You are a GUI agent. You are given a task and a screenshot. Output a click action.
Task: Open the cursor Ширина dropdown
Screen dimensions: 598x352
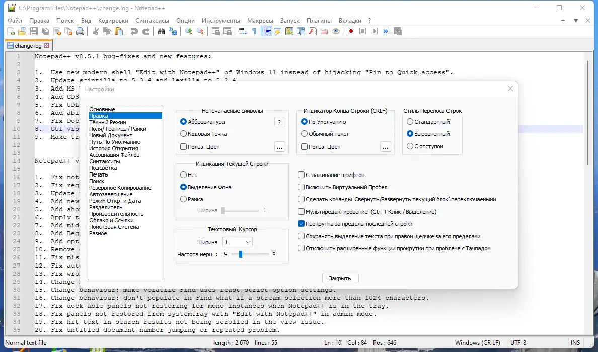pos(237,242)
